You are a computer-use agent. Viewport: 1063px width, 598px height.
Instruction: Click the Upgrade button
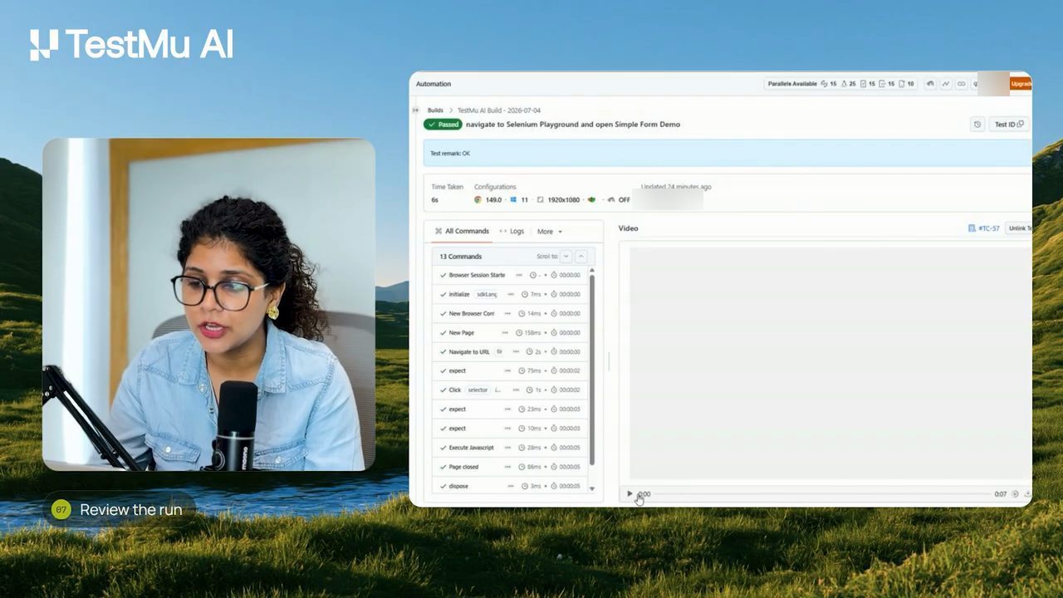coord(1021,84)
